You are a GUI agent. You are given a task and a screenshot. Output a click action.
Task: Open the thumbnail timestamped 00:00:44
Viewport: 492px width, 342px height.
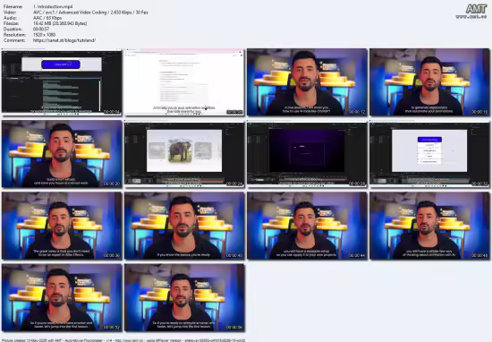click(307, 226)
